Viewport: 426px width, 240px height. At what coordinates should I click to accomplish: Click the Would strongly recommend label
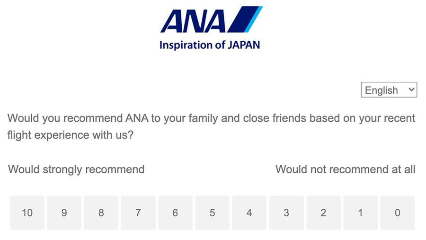pyautogui.click(x=76, y=169)
